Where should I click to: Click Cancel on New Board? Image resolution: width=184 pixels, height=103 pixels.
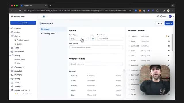[159, 23]
